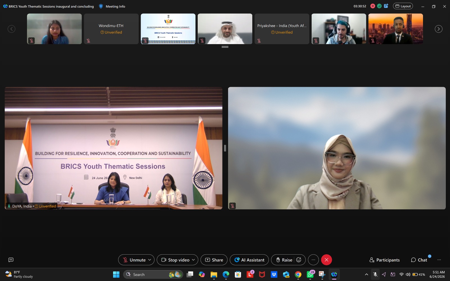This screenshot has height=281, width=450.
Task: Open McAfee from the taskbar
Action: pyautogui.click(x=262, y=275)
